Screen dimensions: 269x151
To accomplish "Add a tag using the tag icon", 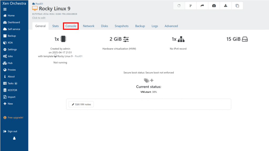I will pos(149,80).
